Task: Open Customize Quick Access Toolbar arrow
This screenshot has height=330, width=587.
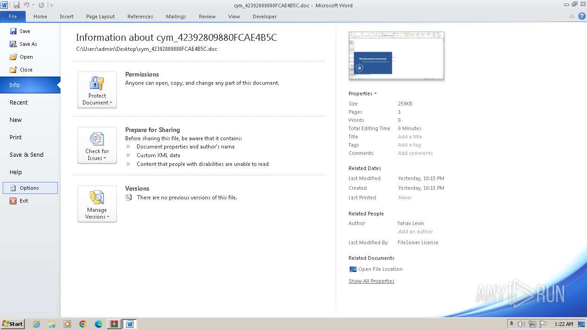Action: click(x=51, y=5)
